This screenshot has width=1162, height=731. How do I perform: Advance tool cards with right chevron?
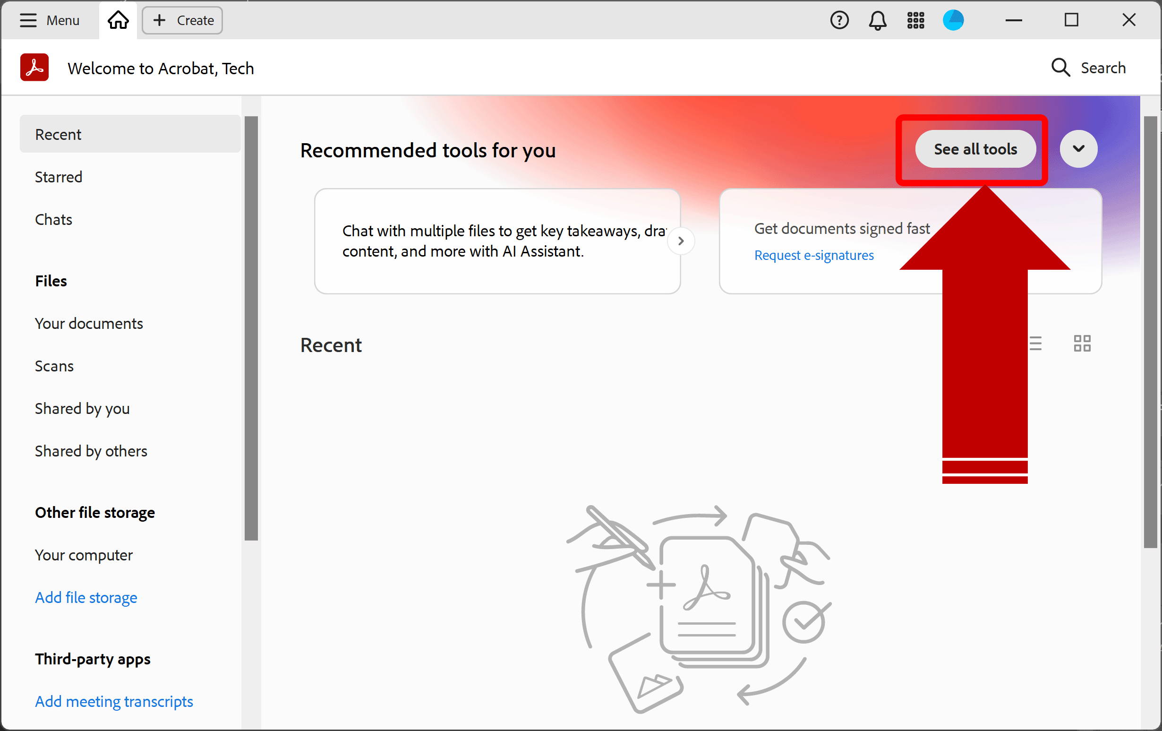click(x=681, y=241)
